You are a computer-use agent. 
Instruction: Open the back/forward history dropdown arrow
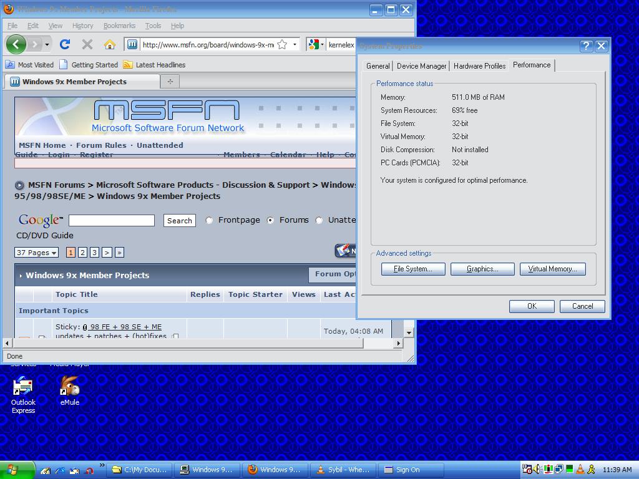pyautogui.click(x=47, y=44)
